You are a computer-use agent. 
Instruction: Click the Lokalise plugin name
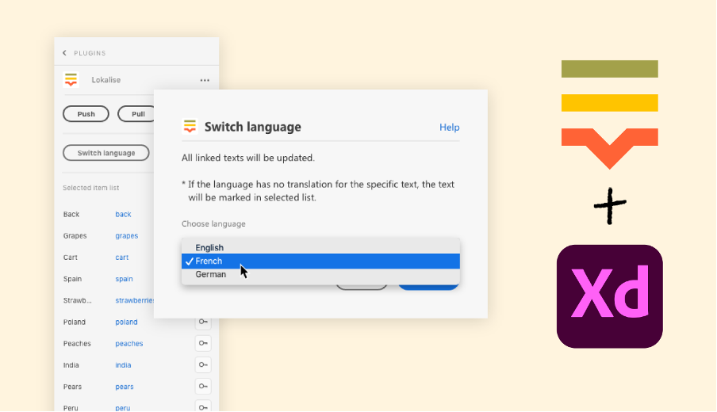click(106, 80)
